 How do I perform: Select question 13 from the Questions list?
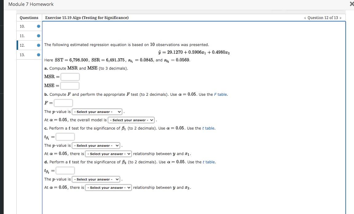(22, 55)
